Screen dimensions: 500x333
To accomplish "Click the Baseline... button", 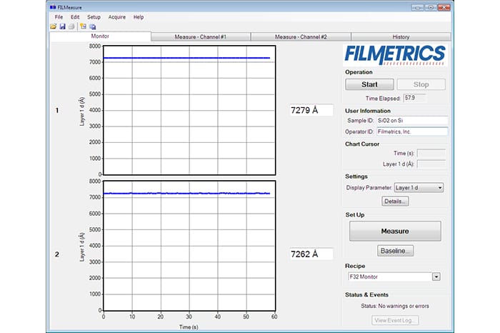I will (x=395, y=251).
